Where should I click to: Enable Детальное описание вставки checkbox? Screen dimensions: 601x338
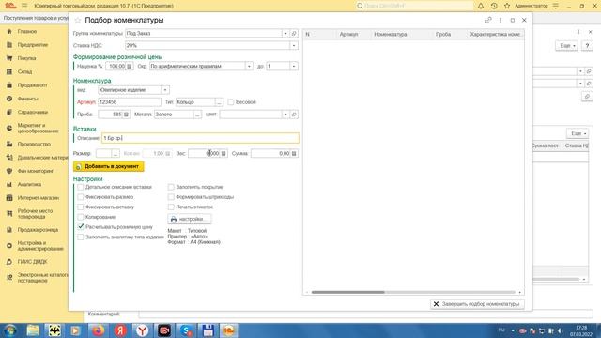coord(81,187)
